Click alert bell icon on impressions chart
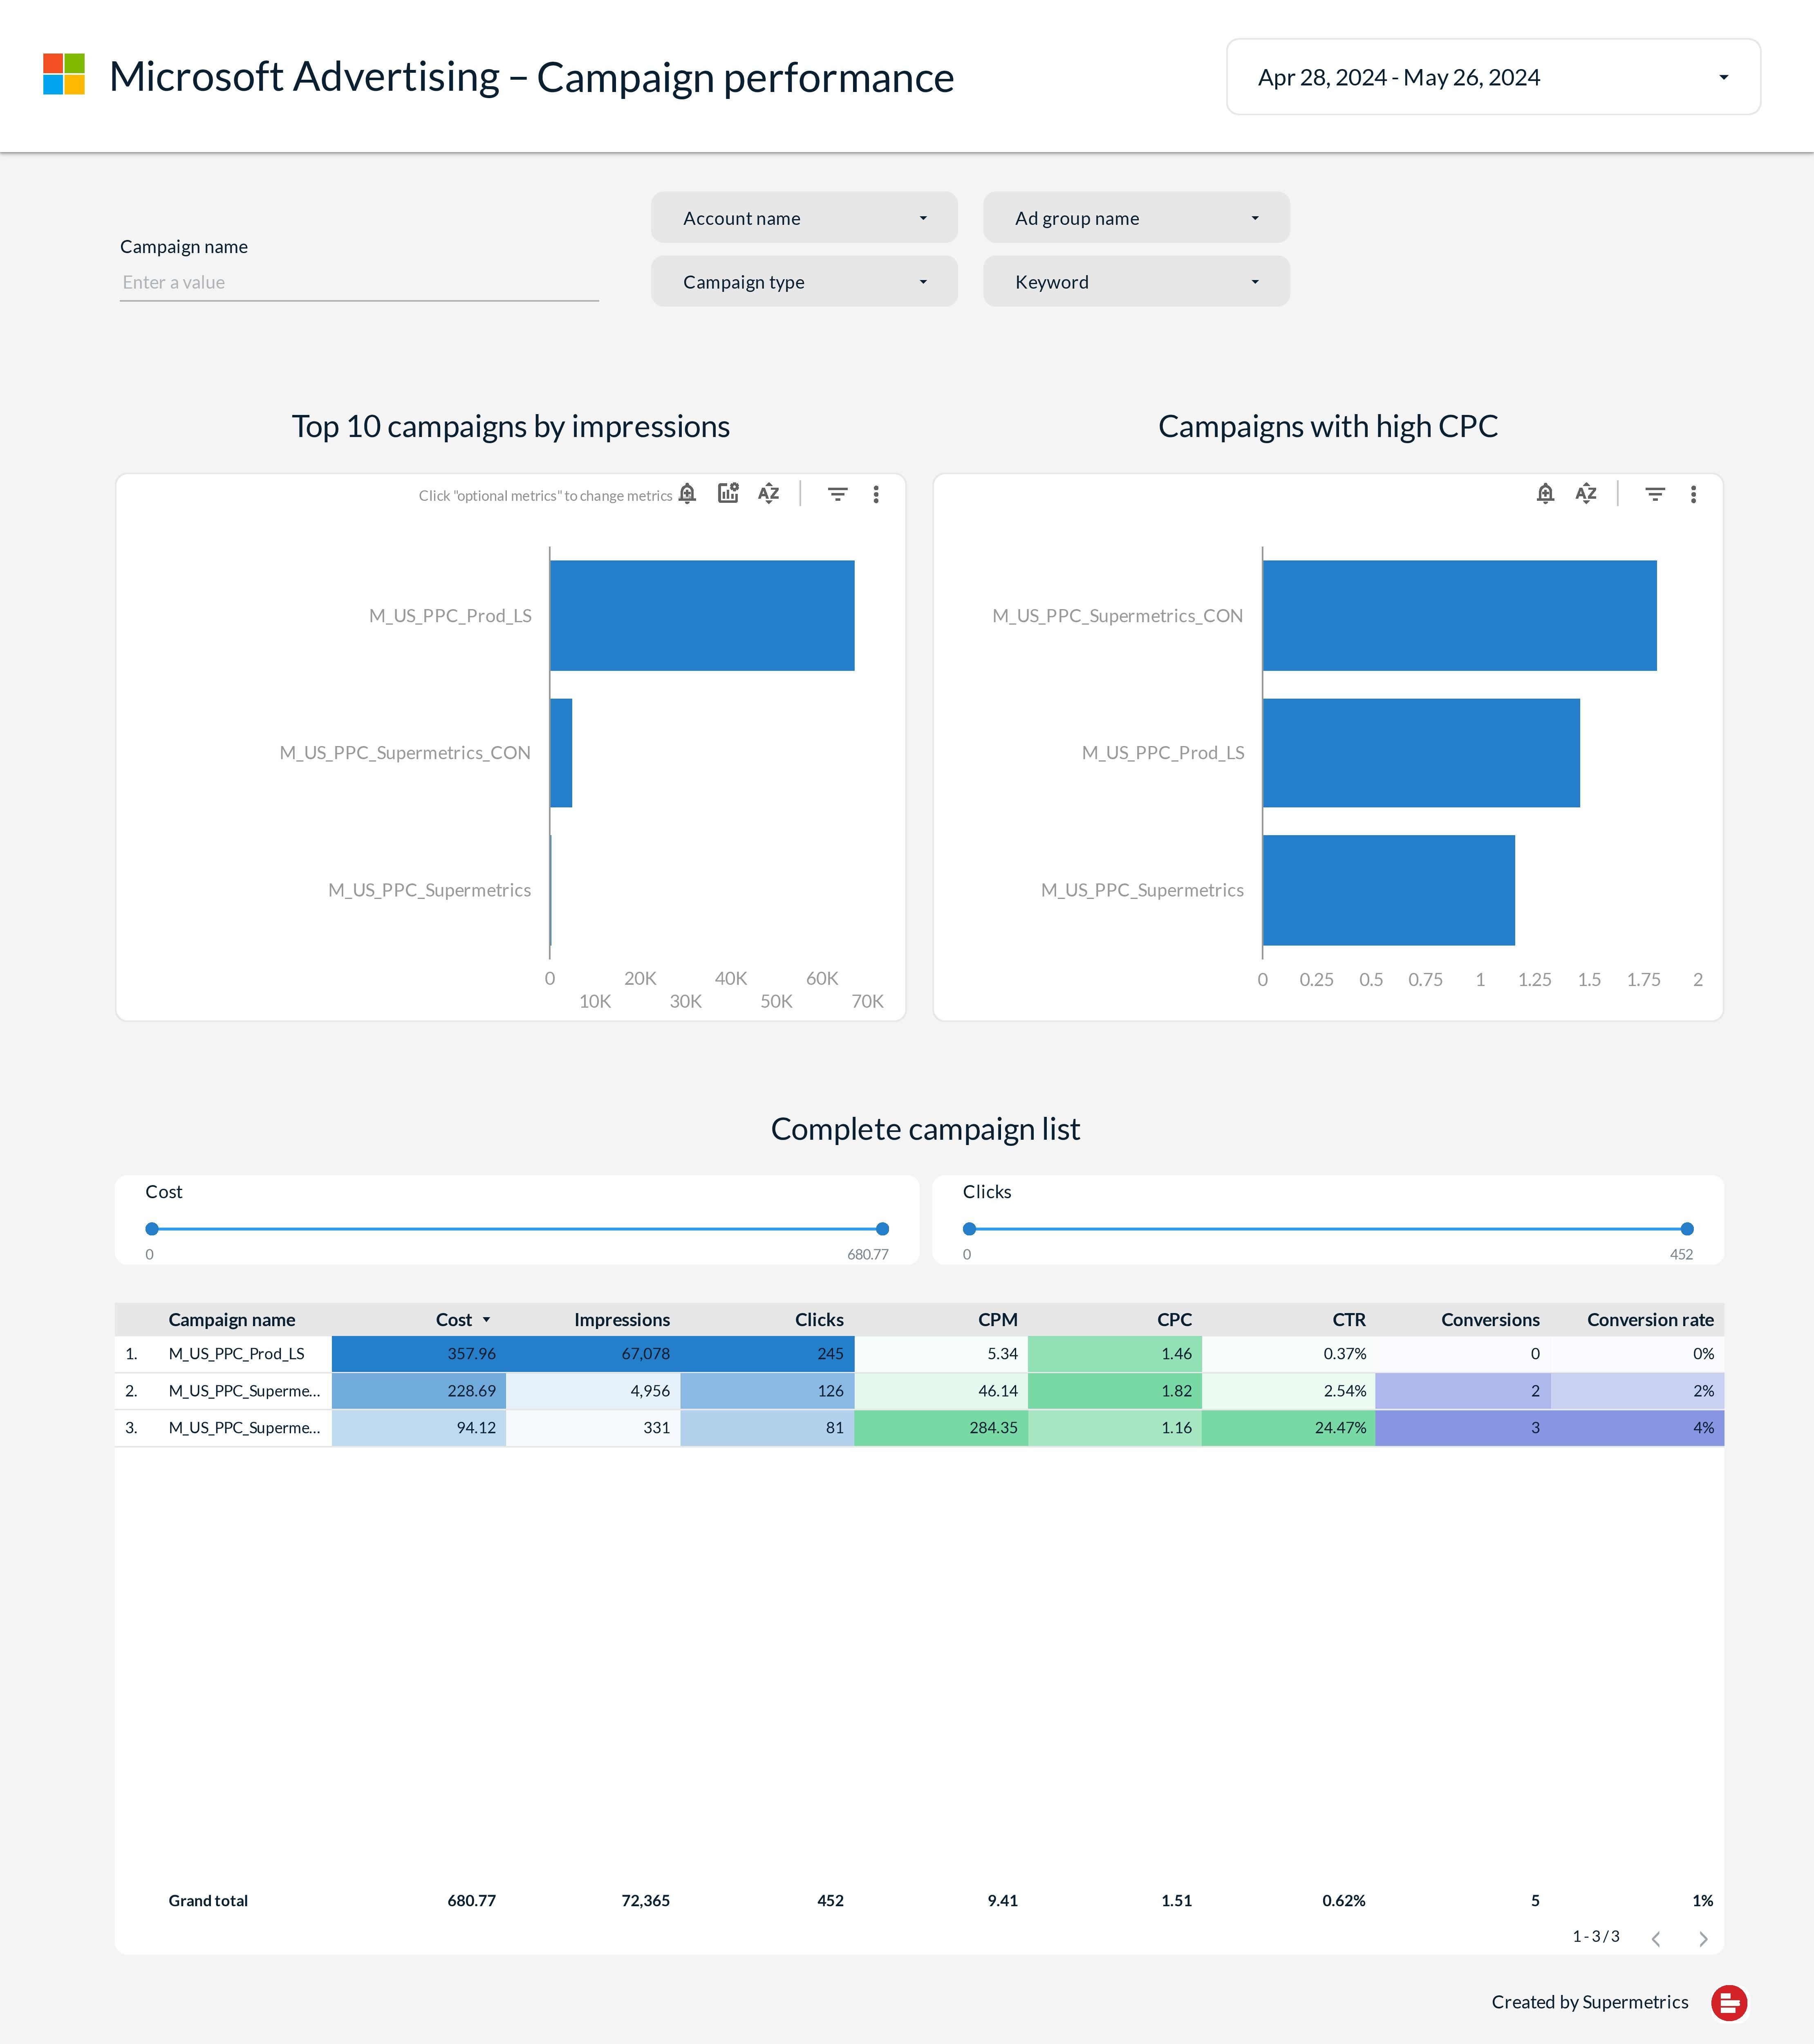The width and height of the screenshot is (1814, 2044). point(687,494)
